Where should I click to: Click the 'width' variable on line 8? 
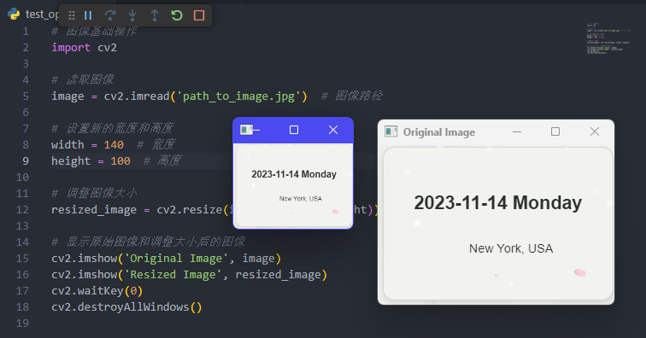click(68, 145)
